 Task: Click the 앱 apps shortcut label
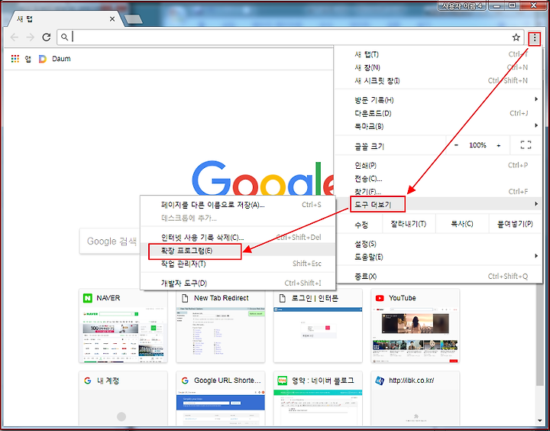[x=28, y=59]
